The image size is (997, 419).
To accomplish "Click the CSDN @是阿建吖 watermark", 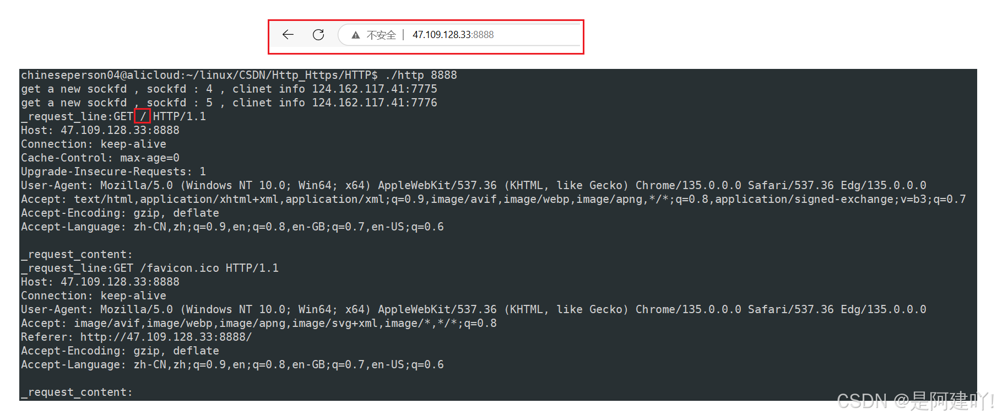I will (914, 401).
